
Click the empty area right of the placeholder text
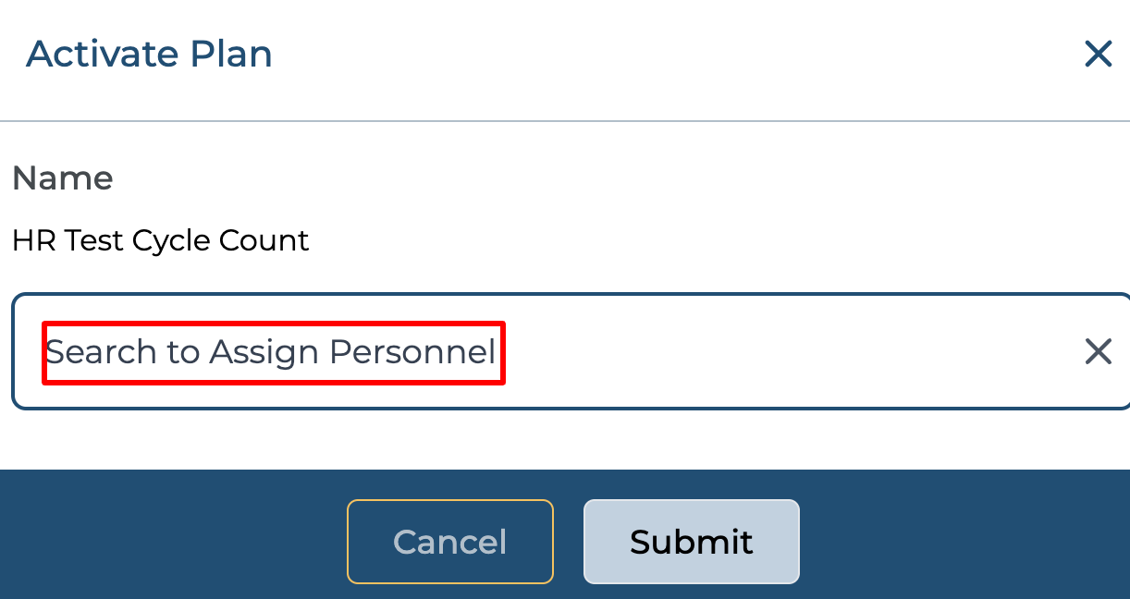(786, 352)
